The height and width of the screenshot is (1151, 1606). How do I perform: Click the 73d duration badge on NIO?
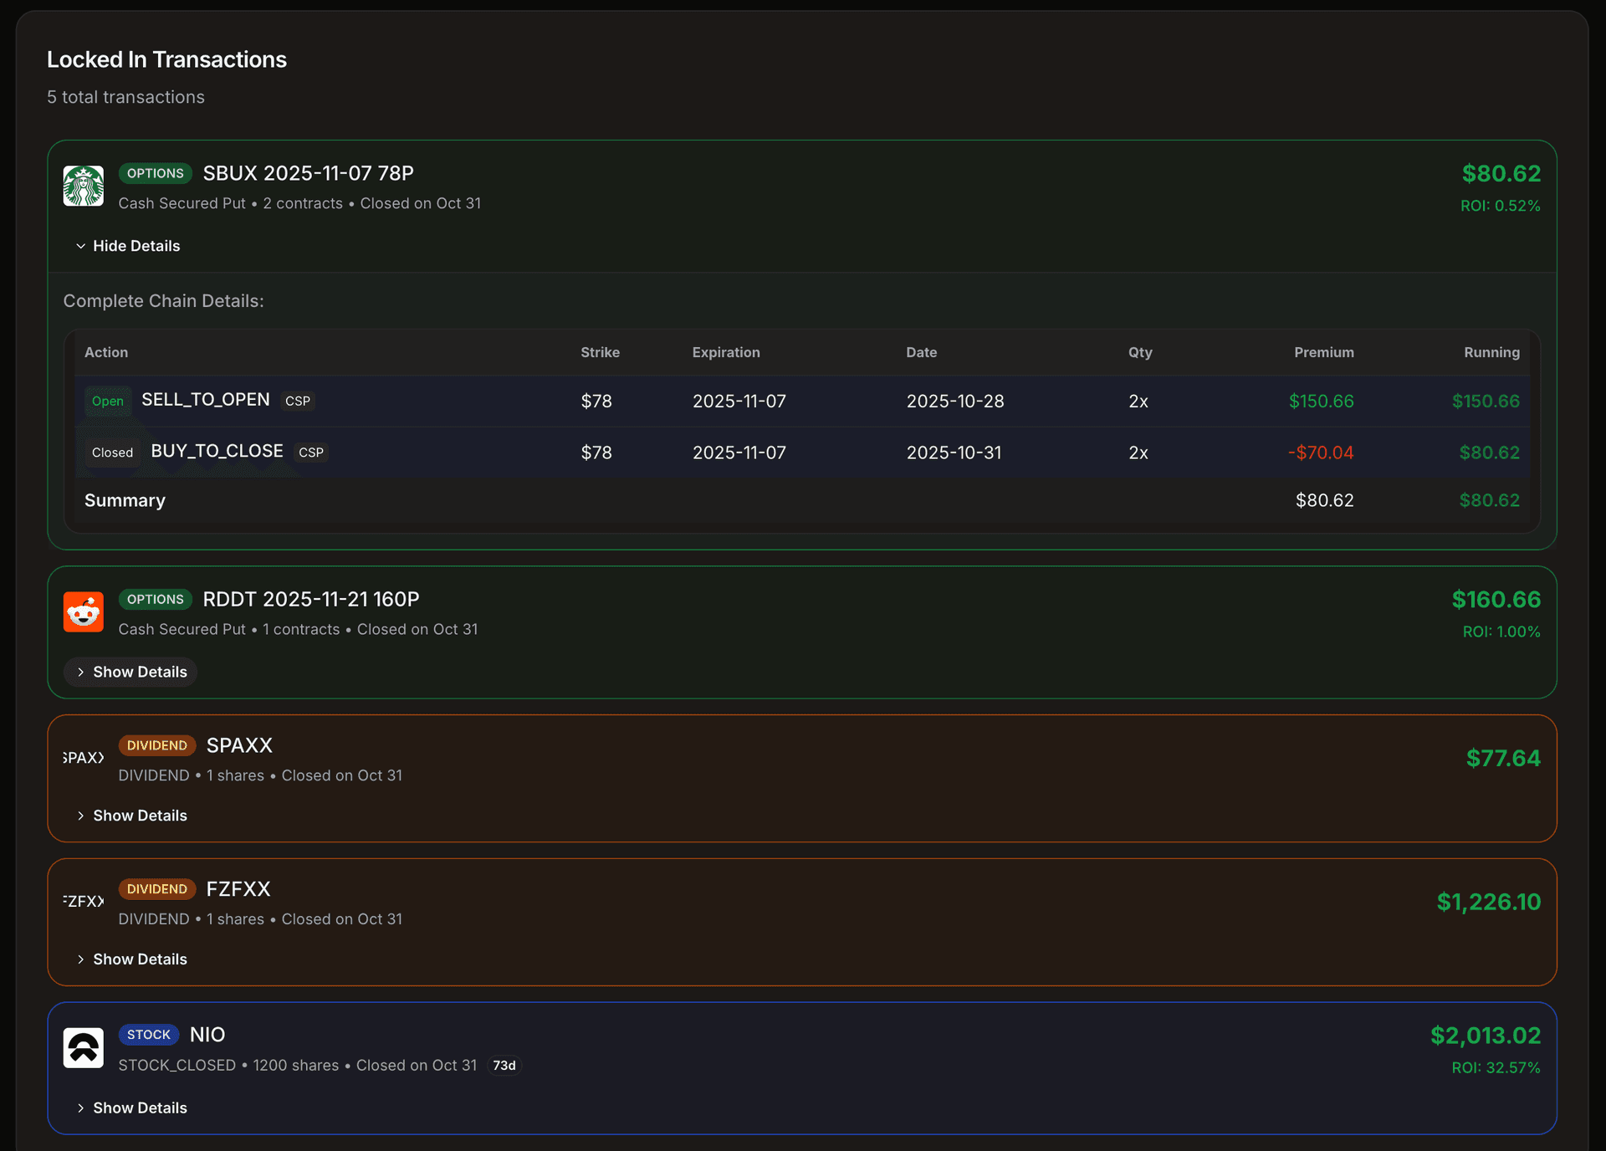coord(504,1065)
